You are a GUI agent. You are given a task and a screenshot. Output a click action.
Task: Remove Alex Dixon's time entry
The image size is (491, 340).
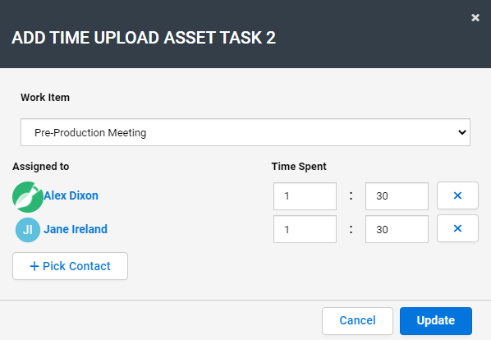(457, 195)
